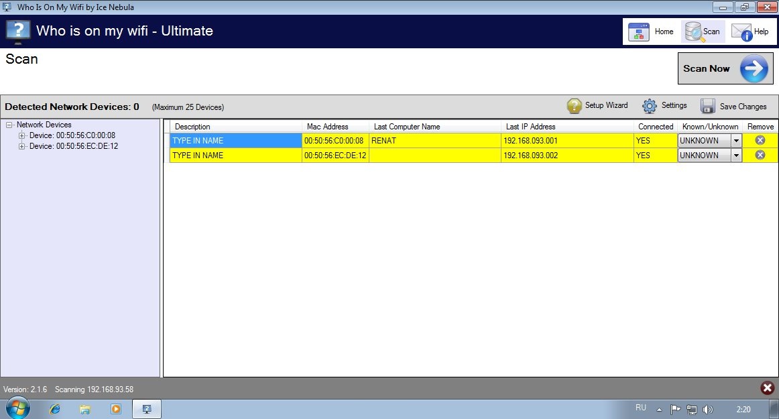Open Settings link text
779x419 pixels.
point(674,105)
